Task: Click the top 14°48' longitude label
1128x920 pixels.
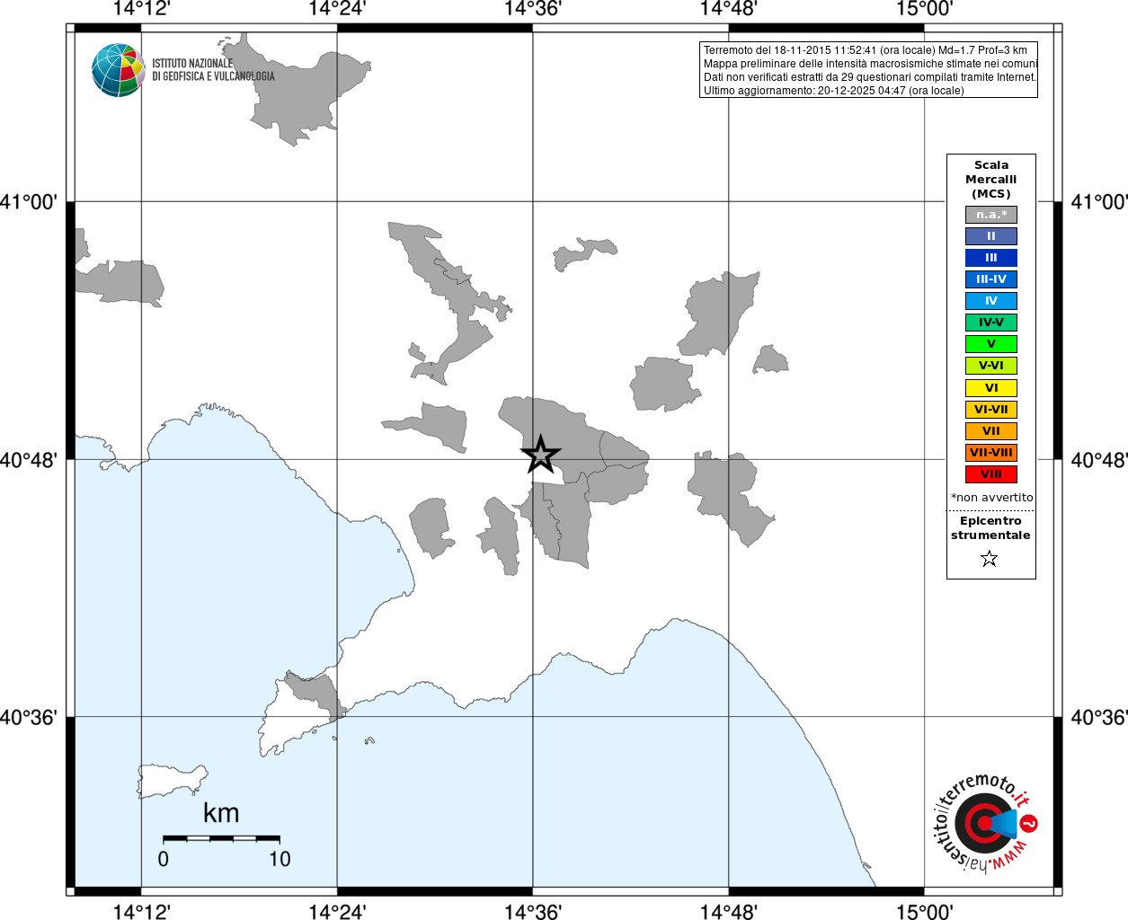Action: (729, 9)
